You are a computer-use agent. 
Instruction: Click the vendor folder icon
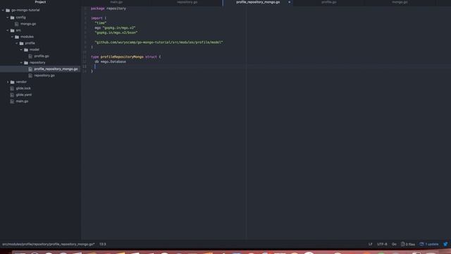click(13, 82)
